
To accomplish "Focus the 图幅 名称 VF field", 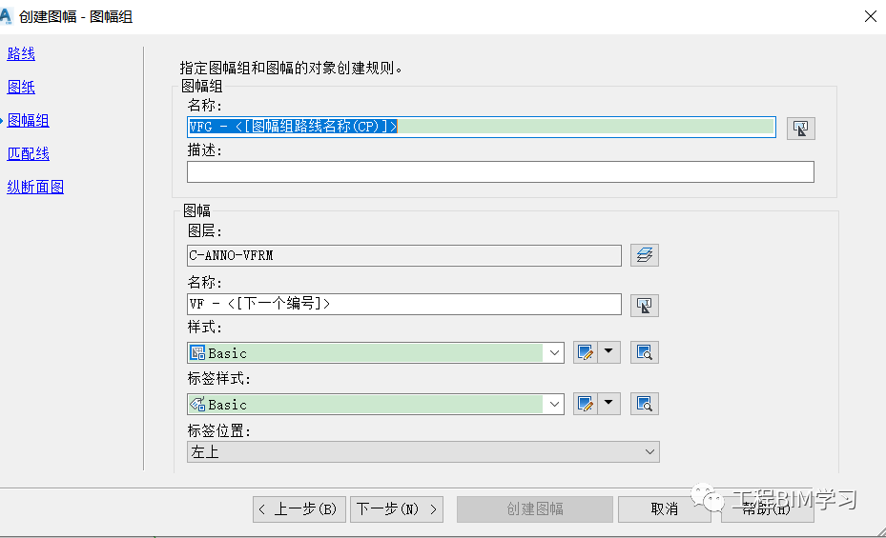I will click(404, 304).
